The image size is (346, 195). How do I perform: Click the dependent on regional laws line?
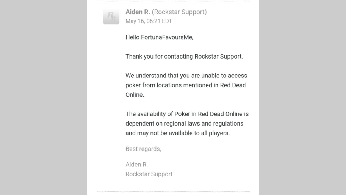(x=184, y=124)
